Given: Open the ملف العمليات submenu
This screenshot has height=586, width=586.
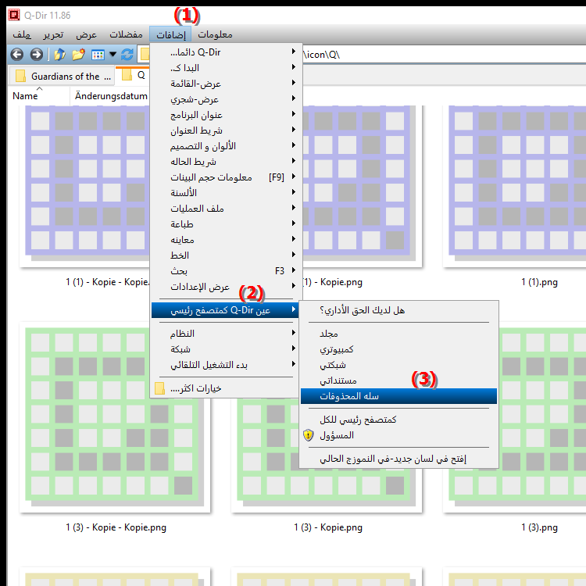Looking at the screenshot, I should [x=226, y=209].
